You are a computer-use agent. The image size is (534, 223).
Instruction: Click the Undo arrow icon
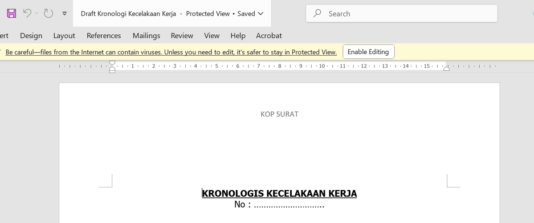[27, 13]
